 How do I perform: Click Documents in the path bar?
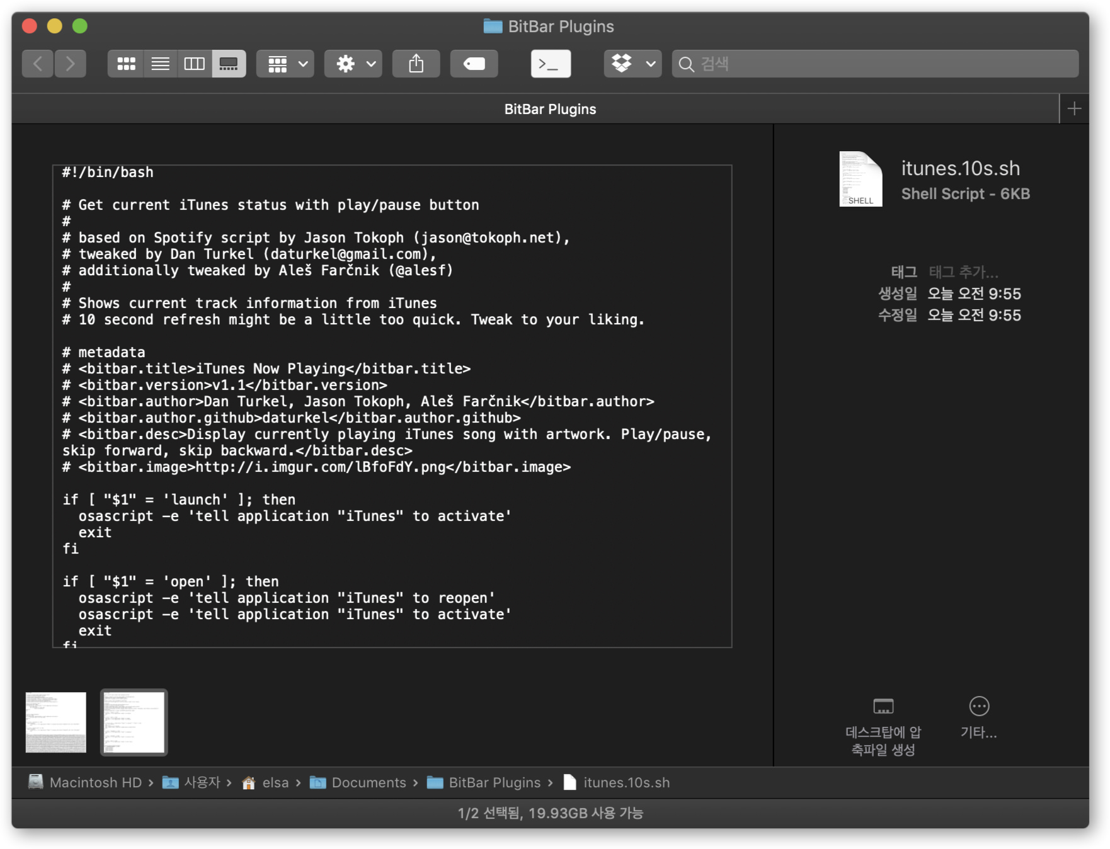tap(358, 782)
